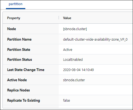The width and height of the screenshot is (133, 110).
Task: Select the Node property label
Action: [x=12, y=29]
